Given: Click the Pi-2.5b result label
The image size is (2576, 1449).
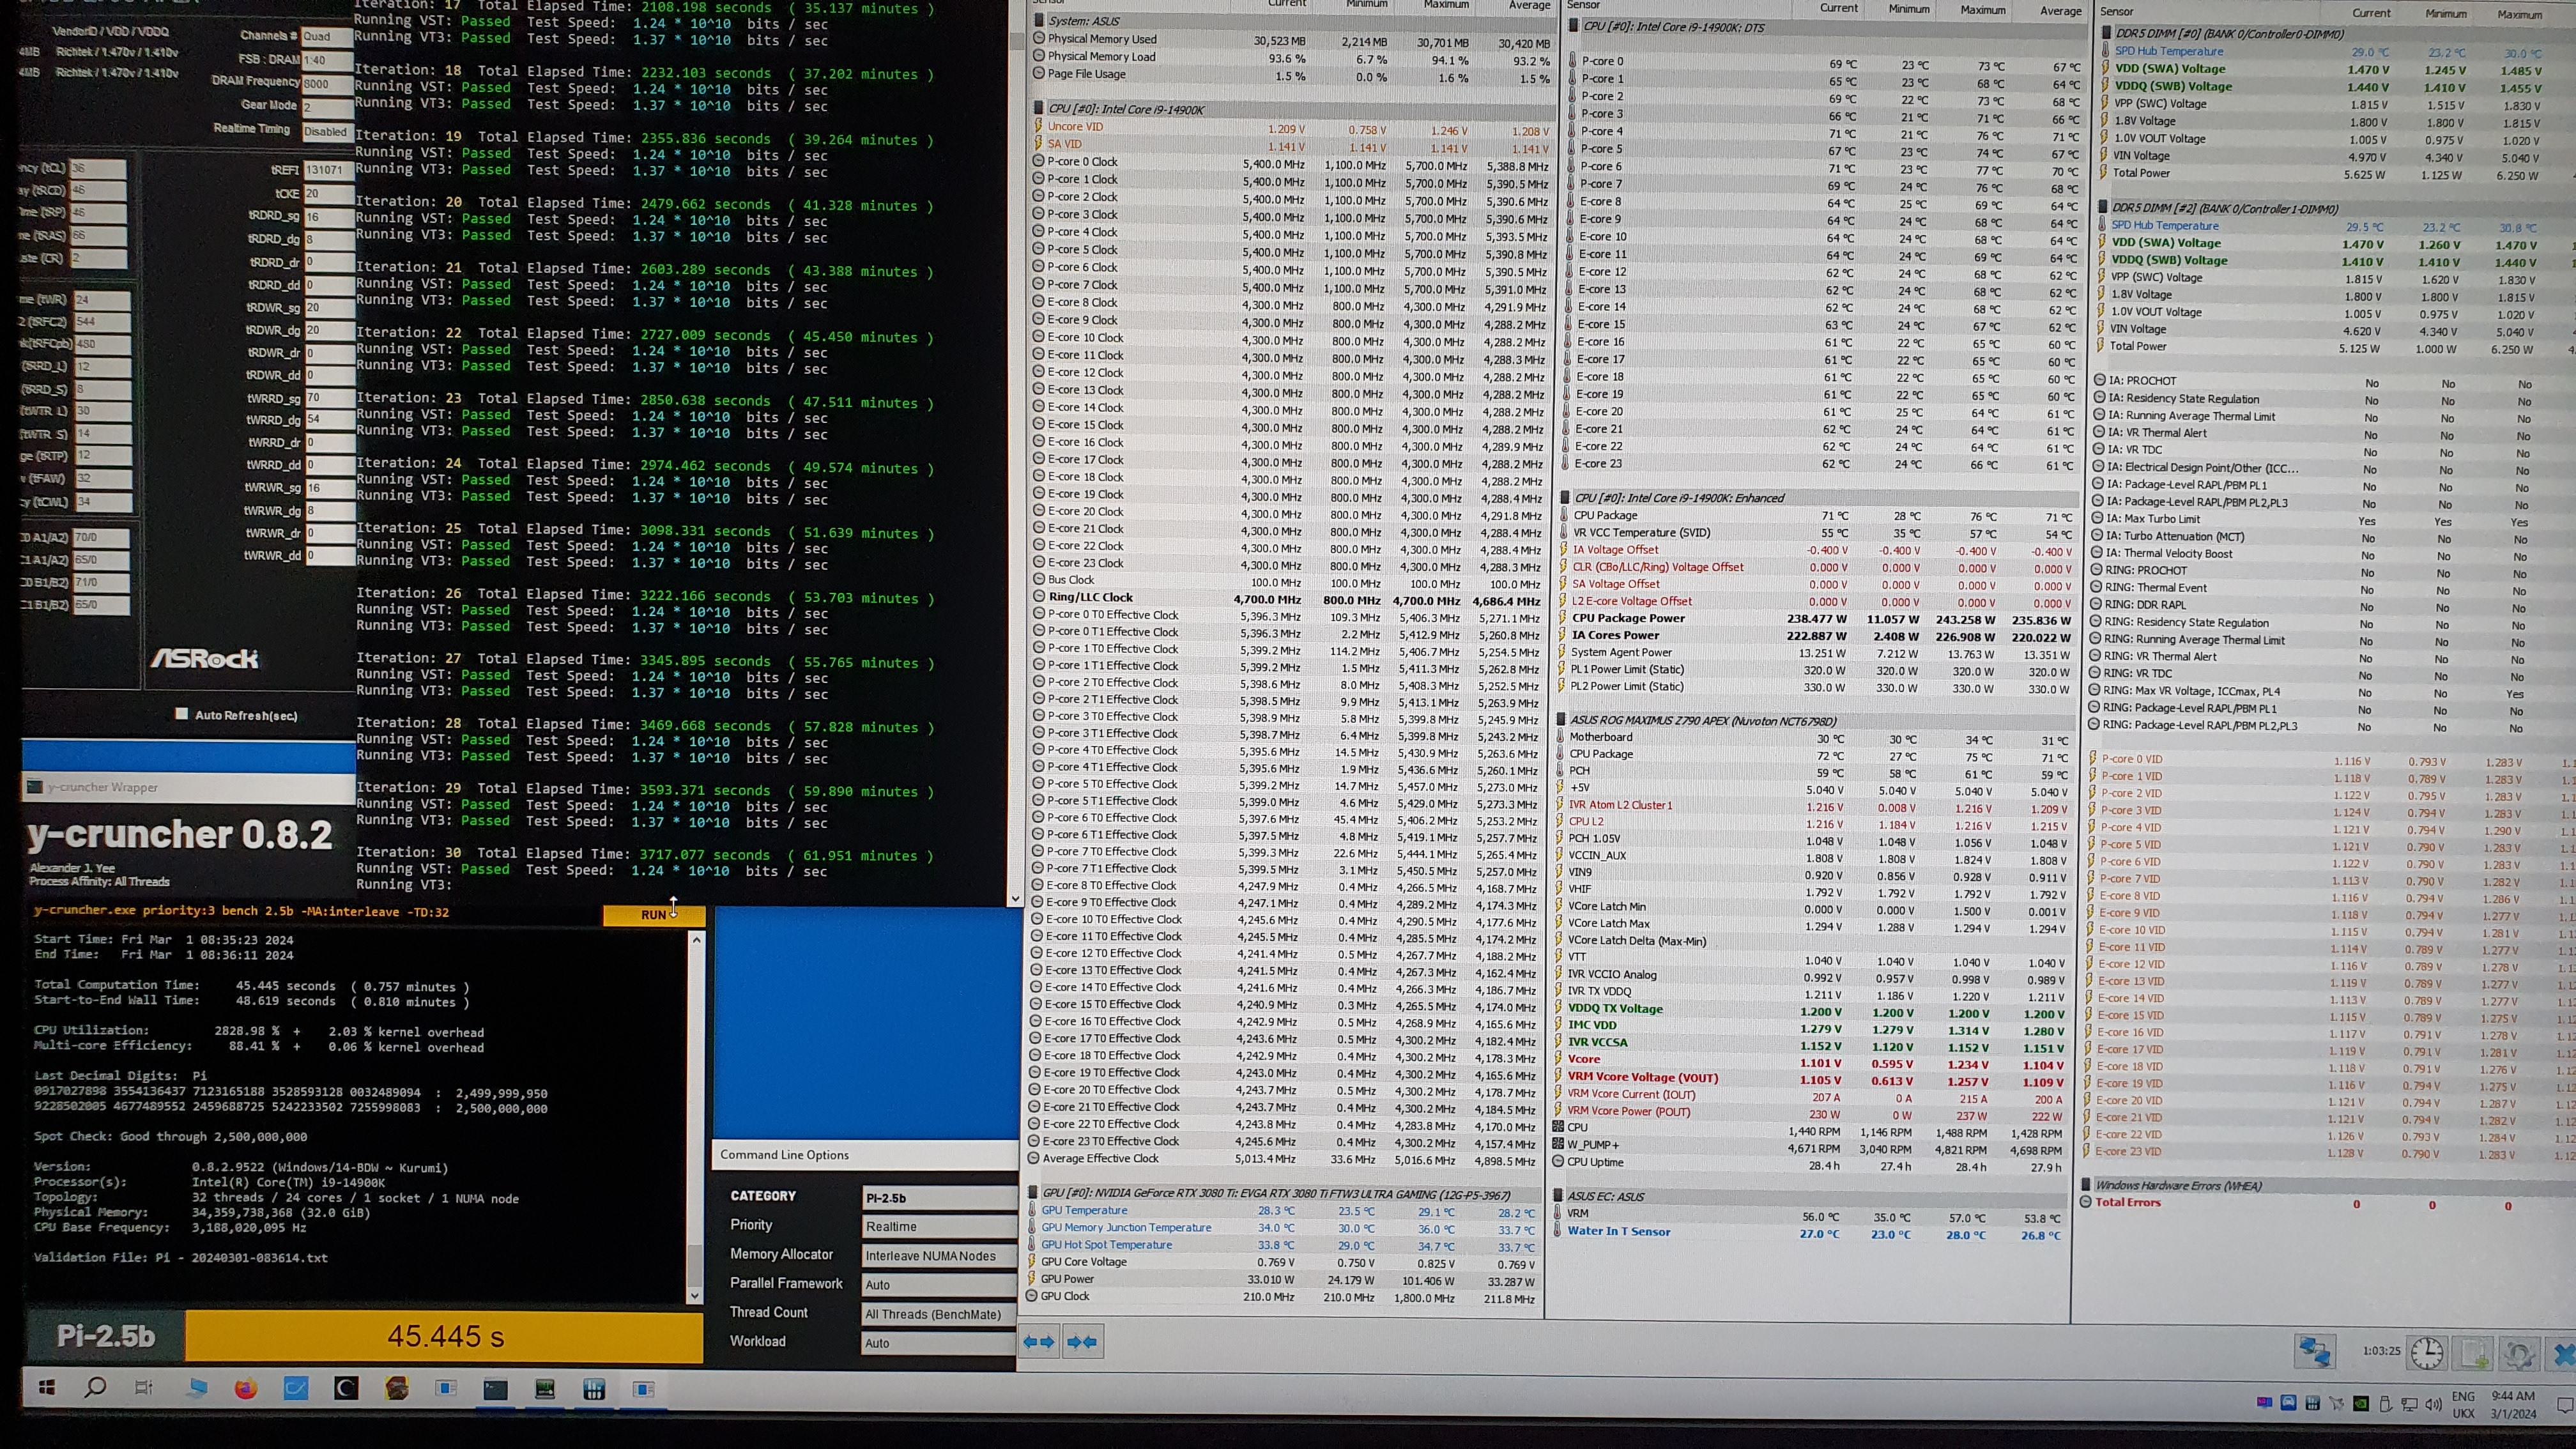Looking at the screenshot, I should point(106,1335).
